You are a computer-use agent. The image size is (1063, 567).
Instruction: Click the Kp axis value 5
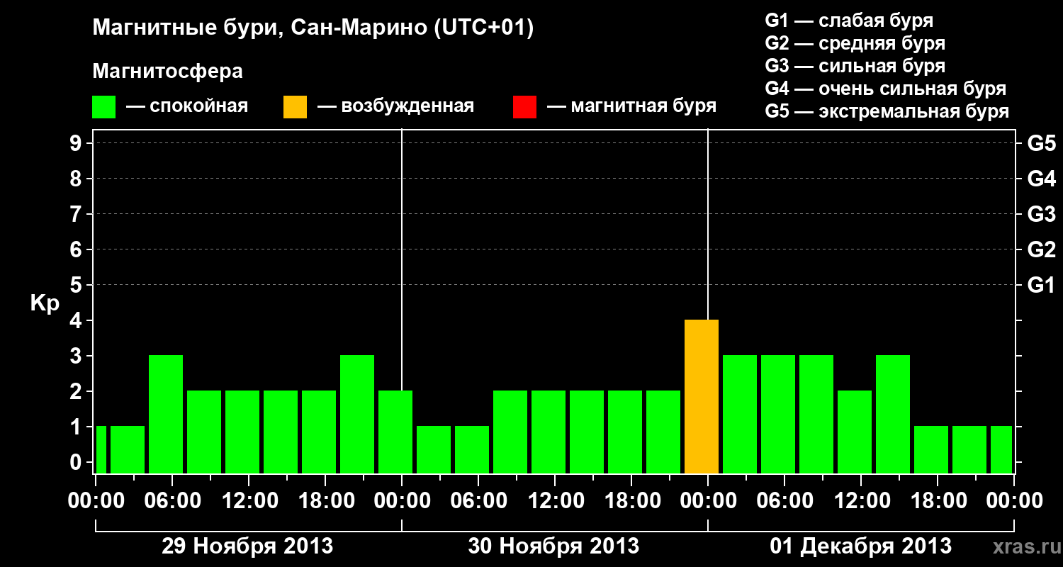pyautogui.click(x=77, y=285)
